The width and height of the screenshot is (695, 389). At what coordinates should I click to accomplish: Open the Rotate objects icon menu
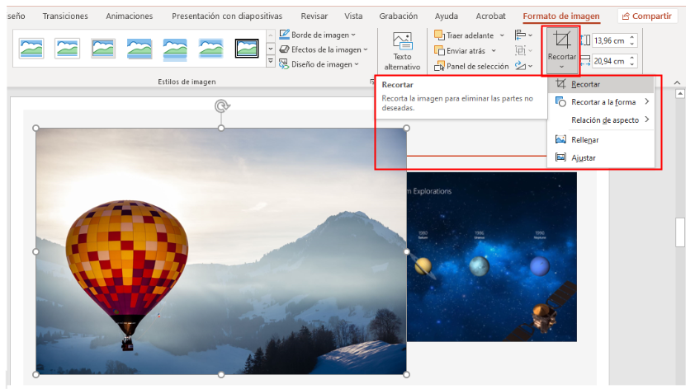tap(523, 66)
